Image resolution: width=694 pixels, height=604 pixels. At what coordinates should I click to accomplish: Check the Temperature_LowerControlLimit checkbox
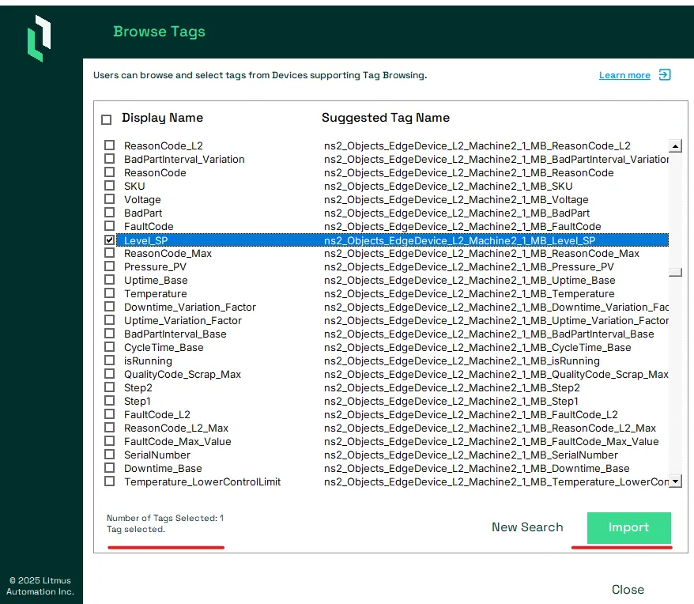pyautogui.click(x=109, y=481)
